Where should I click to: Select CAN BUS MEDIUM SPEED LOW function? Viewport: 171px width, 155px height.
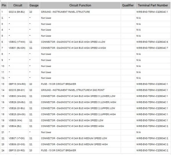(90, 138)
